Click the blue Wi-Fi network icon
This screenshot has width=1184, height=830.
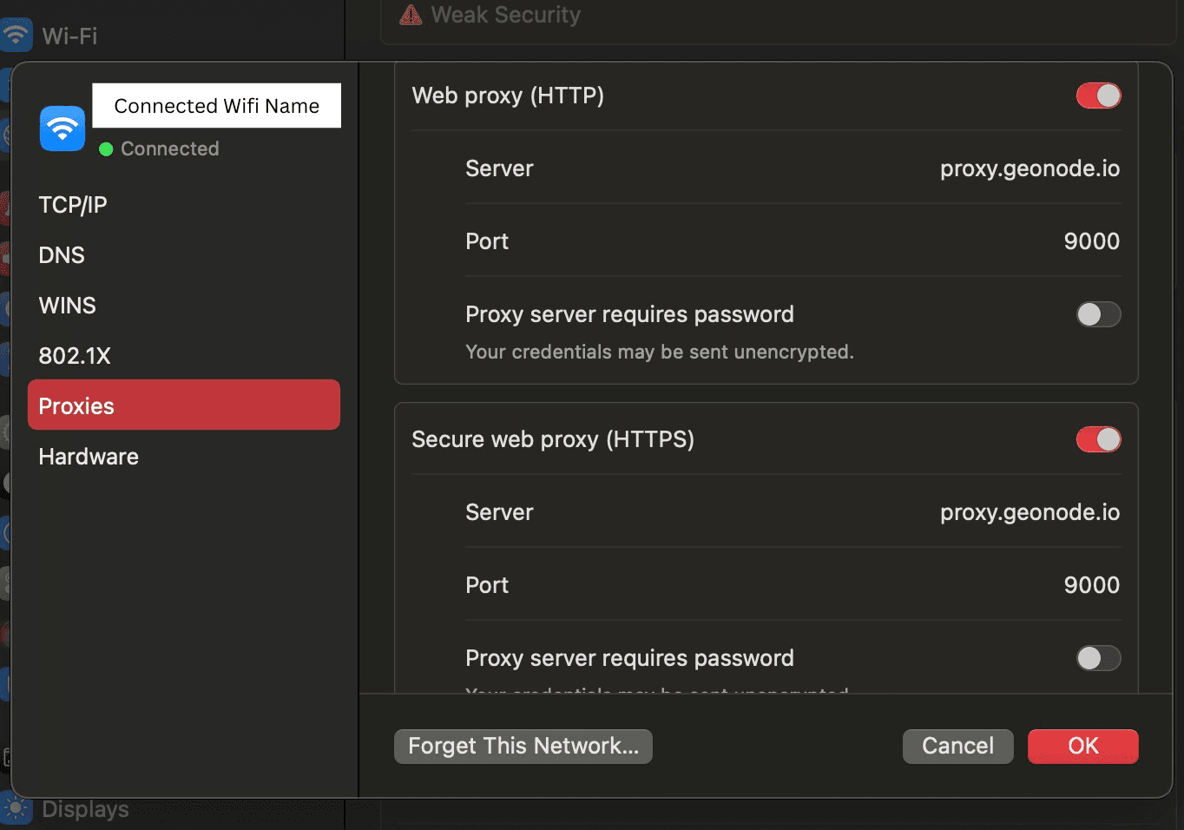[62, 128]
